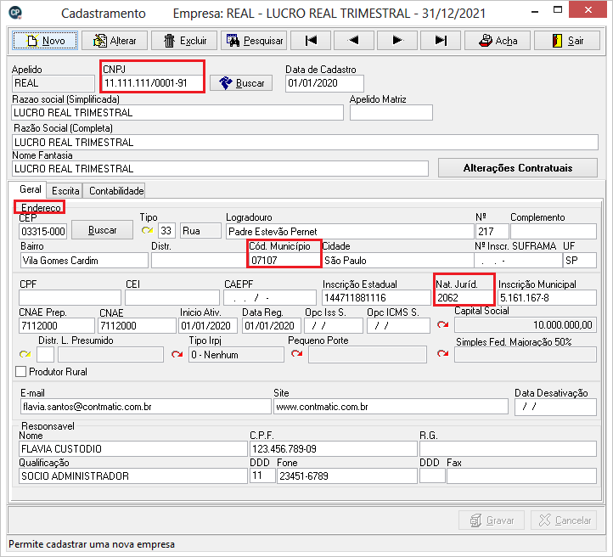Screen dimensions: 613x557
Task: Go to the previous record
Action: click(354, 41)
